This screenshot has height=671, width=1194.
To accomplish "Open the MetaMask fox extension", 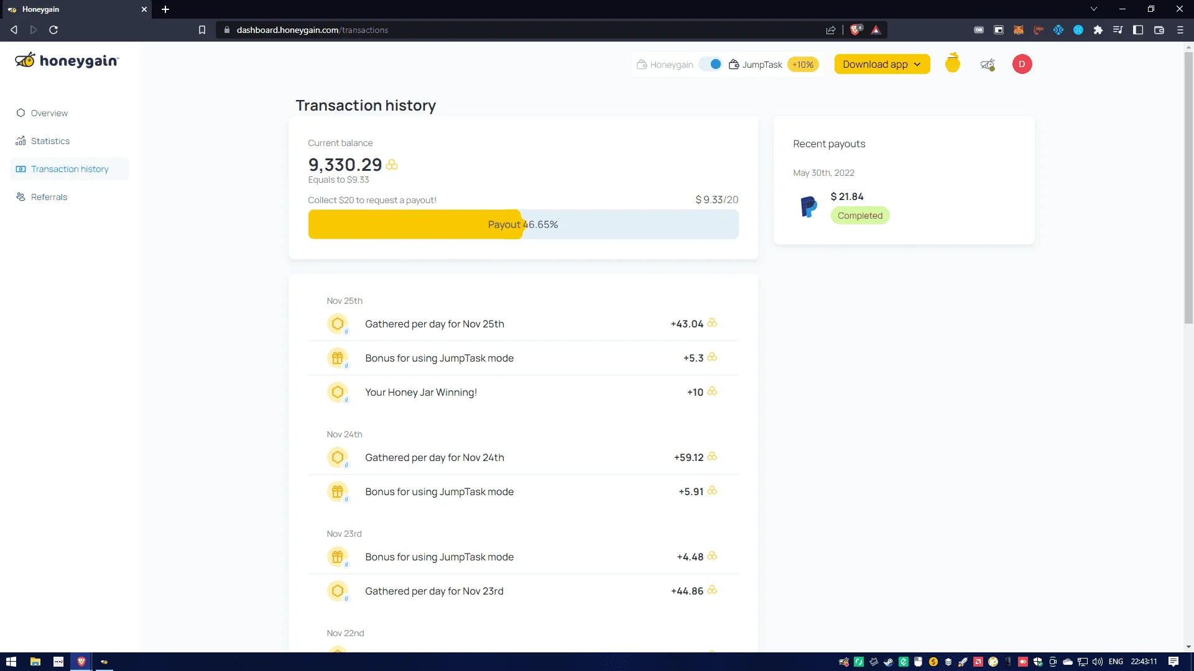I will point(1019,30).
